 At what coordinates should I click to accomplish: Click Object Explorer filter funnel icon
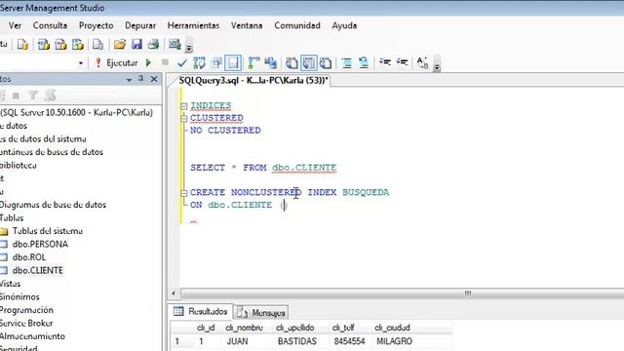click(33, 96)
